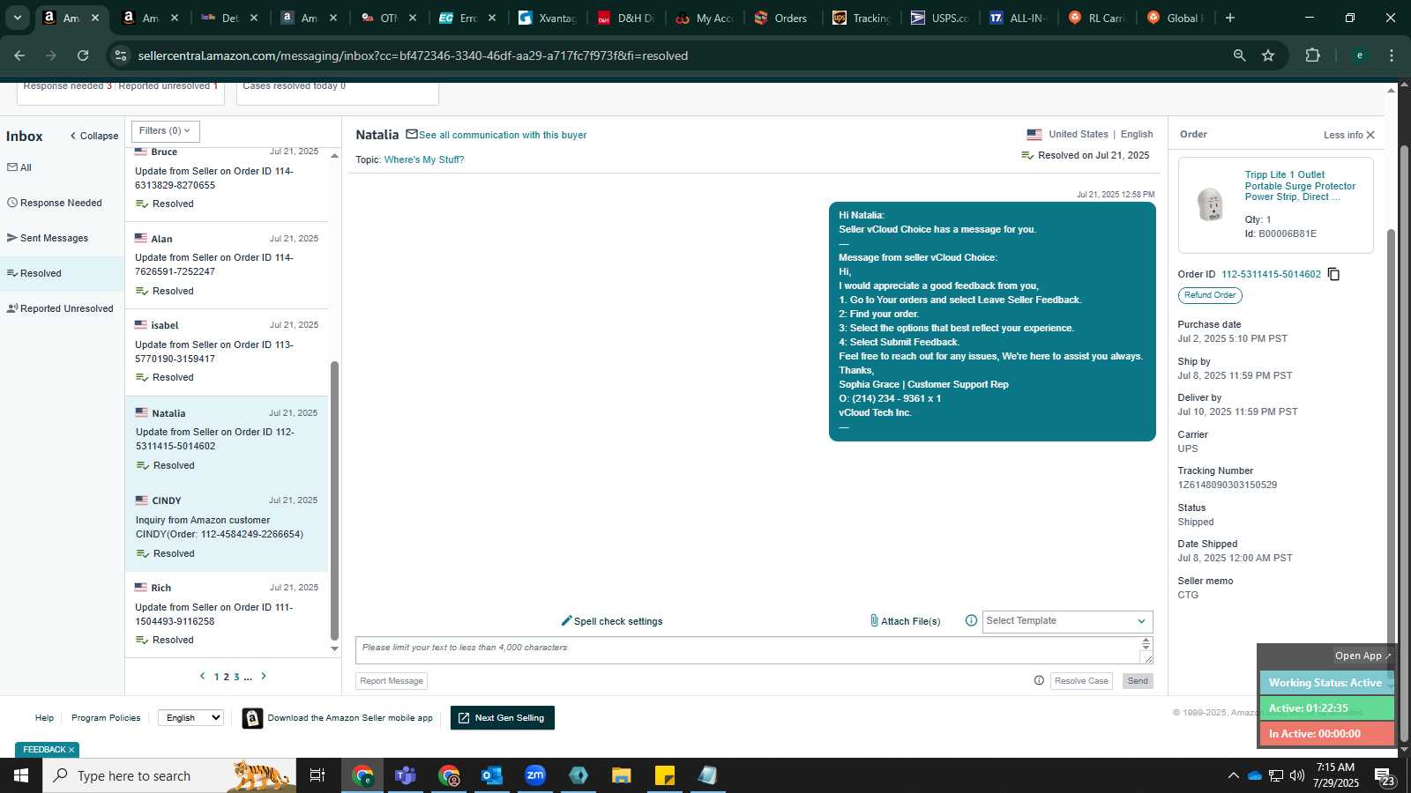Click Open App in the tracker widget
Viewport: 1411px width, 793px height.
(x=1362, y=656)
